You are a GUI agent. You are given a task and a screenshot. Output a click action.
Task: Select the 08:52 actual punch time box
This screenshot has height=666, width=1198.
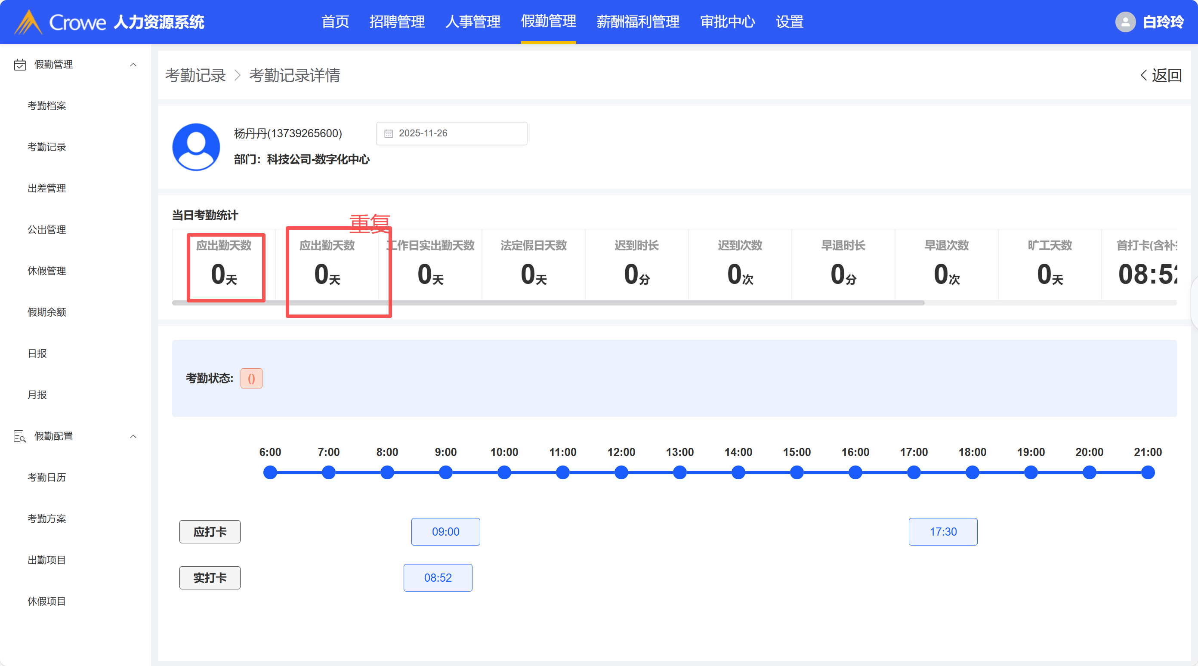pyautogui.click(x=438, y=578)
